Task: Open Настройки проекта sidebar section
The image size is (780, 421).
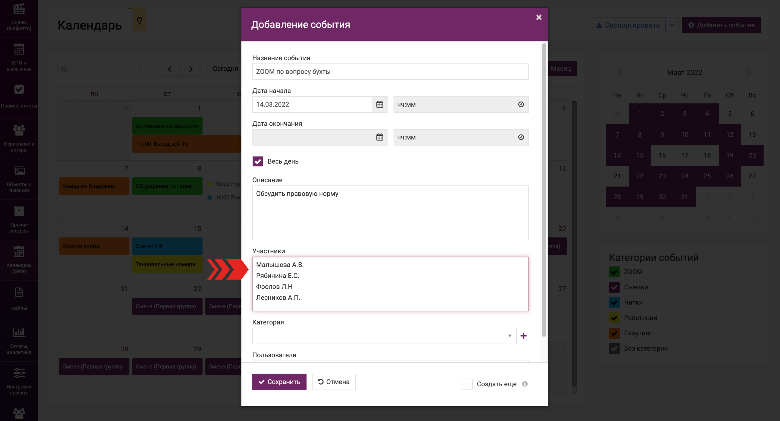Action: pyautogui.click(x=19, y=382)
